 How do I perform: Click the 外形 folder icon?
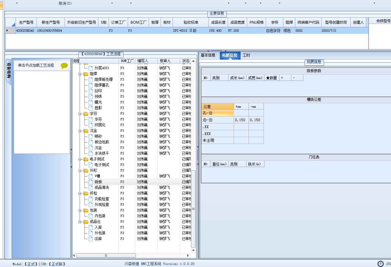[x=86, y=171]
